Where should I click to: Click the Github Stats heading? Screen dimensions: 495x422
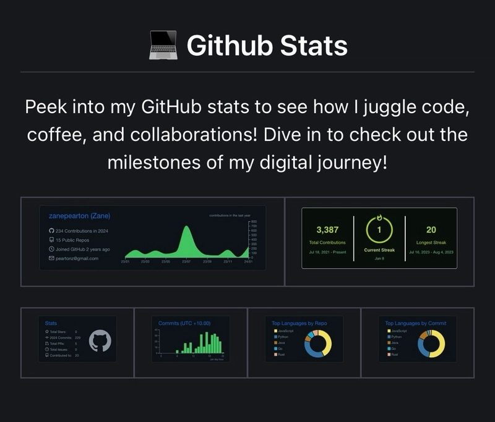pyautogui.click(x=267, y=46)
